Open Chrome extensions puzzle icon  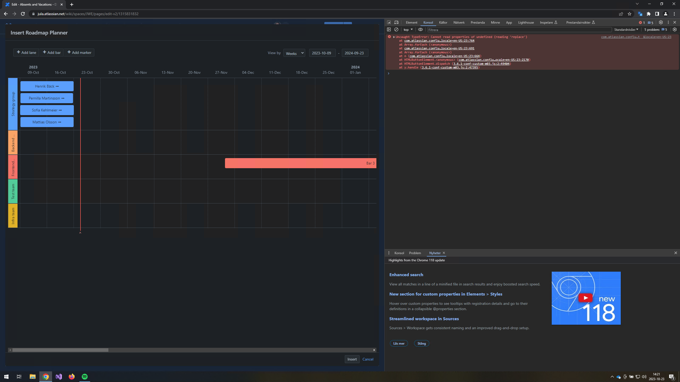649,14
